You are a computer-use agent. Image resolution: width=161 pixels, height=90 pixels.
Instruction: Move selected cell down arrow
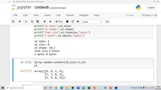pos(50,21)
